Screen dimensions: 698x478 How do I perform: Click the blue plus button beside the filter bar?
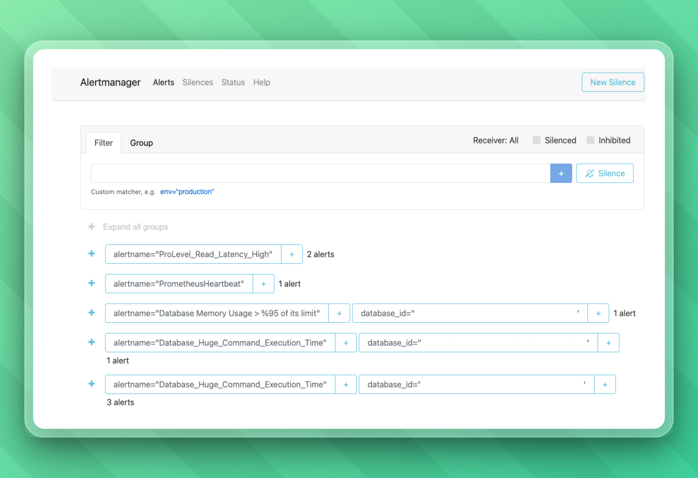[561, 173]
